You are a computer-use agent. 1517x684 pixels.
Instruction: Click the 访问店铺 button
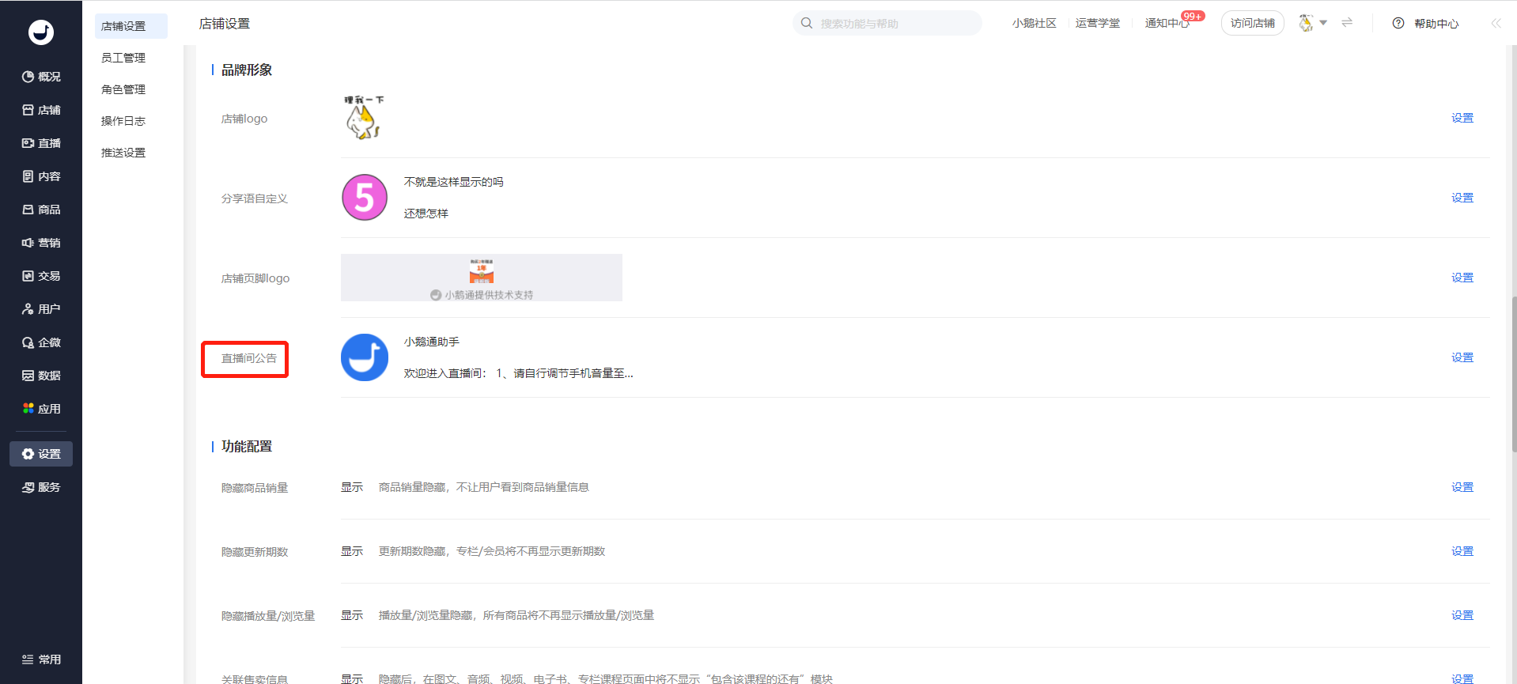click(1253, 23)
